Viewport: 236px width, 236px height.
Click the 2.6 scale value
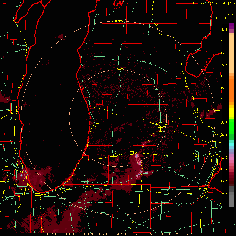tap(224, 135)
